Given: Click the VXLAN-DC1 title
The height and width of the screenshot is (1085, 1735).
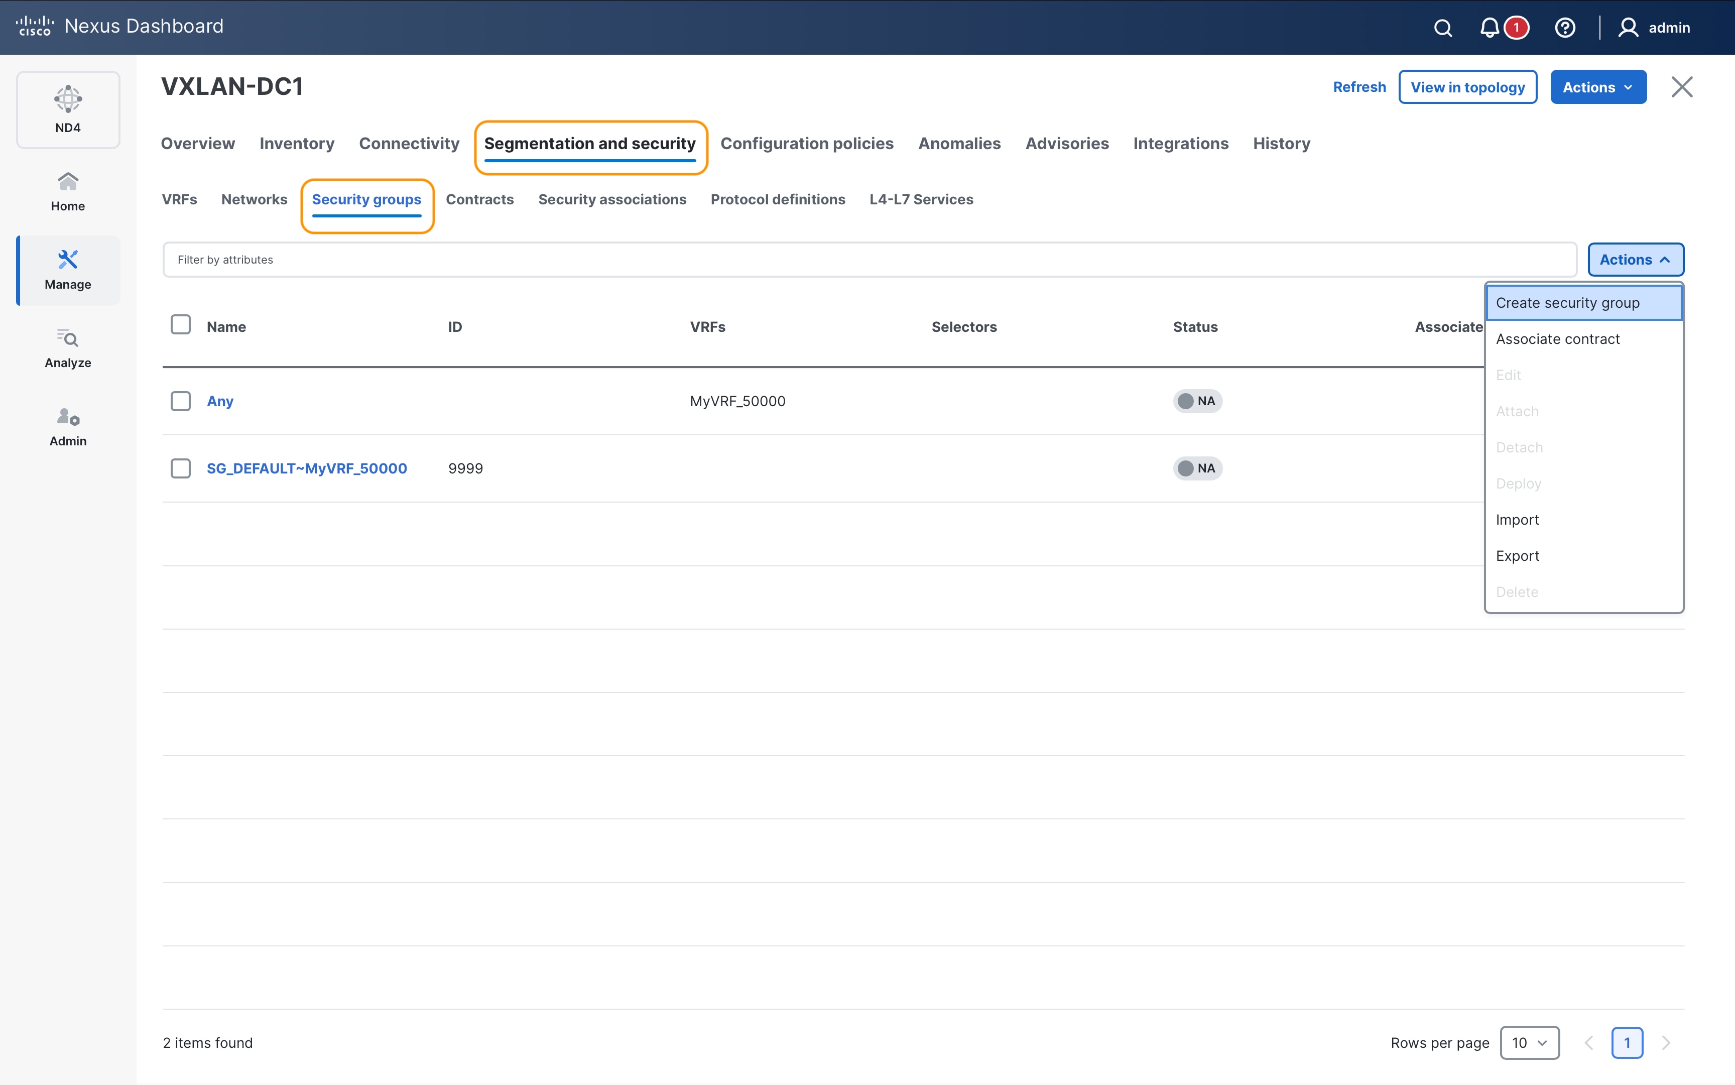Looking at the screenshot, I should 232,87.
